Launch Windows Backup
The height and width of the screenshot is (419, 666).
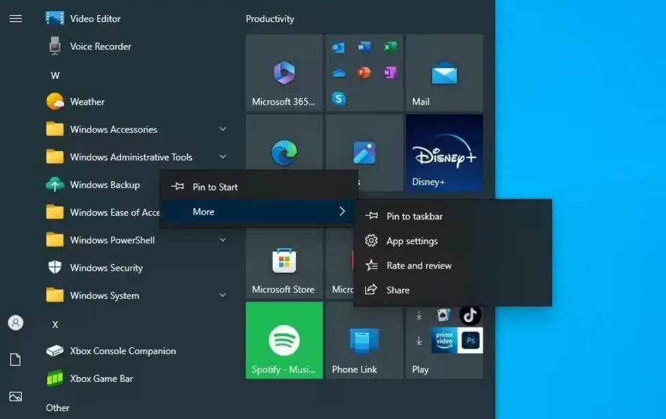pos(93,185)
